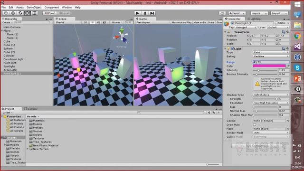The height and width of the screenshot is (171, 304).
Task: Toggle the Light component enabled checkbox
Action: click(x=232, y=48)
